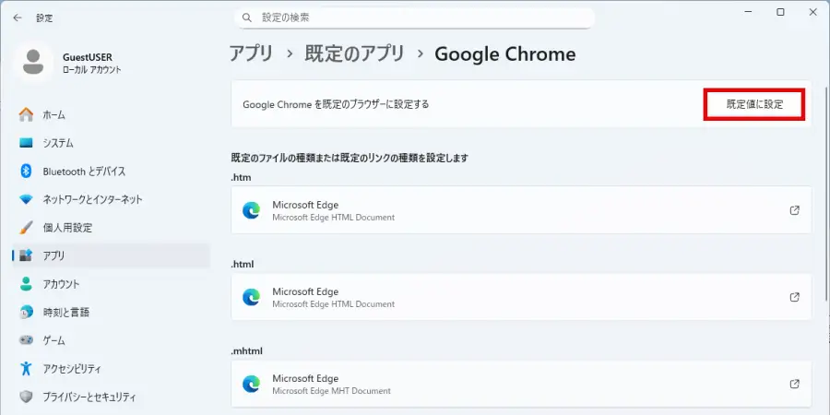Click the .mhtml file type label
The width and height of the screenshot is (830, 415).
click(246, 351)
